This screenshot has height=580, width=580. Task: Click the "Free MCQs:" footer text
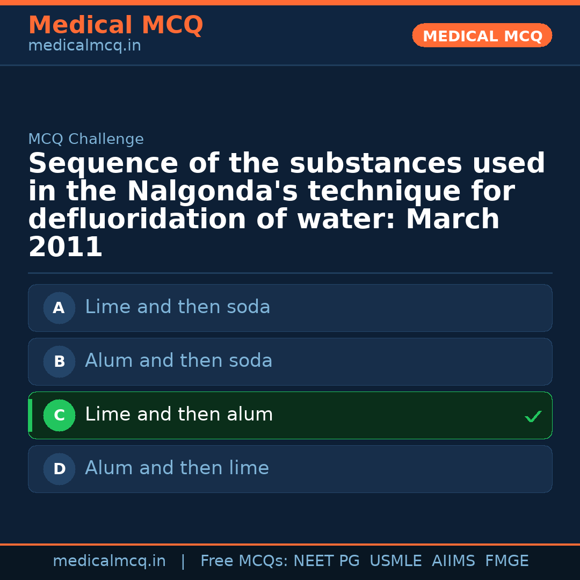244,561
